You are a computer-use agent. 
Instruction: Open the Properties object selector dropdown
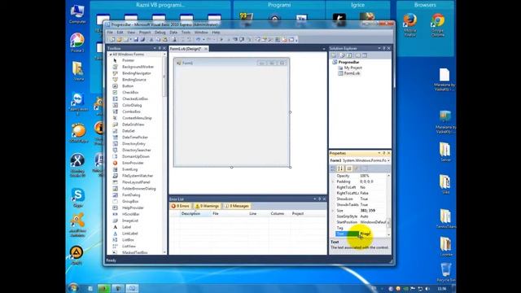click(388, 160)
